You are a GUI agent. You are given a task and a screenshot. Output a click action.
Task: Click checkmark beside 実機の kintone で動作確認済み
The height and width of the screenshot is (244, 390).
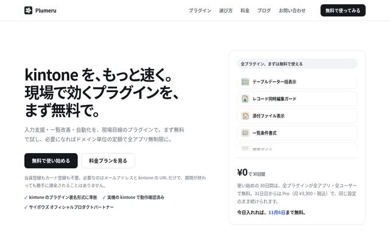pos(104,198)
